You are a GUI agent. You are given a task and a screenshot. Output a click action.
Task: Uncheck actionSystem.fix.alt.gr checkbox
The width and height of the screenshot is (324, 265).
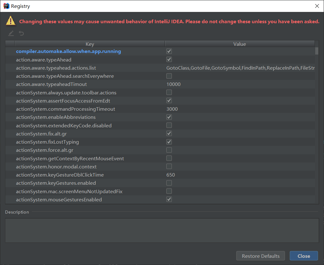coord(169,134)
